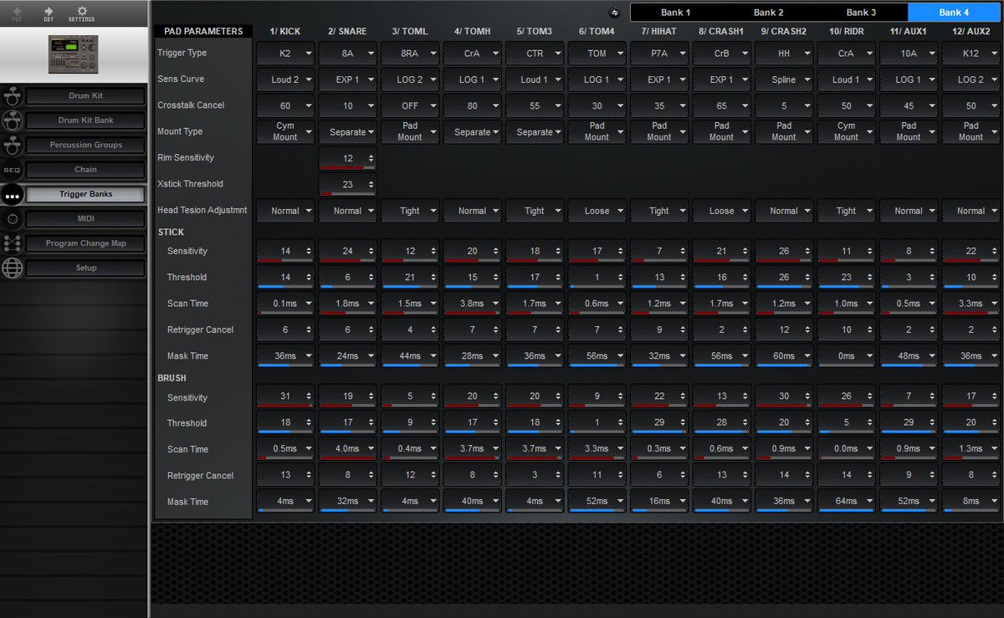This screenshot has width=1004, height=618.
Task: Open the MIDI section
Action: pos(85,219)
